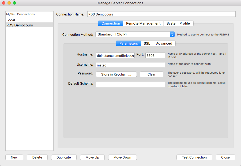The height and width of the screenshot is (166, 241).
Task: Focus the Port field showing 3306
Action: [155, 55]
